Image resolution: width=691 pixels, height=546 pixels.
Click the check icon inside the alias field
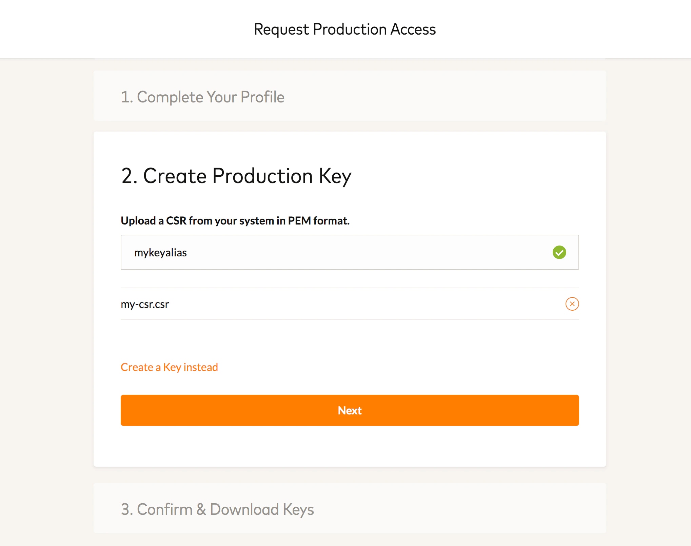559,252
